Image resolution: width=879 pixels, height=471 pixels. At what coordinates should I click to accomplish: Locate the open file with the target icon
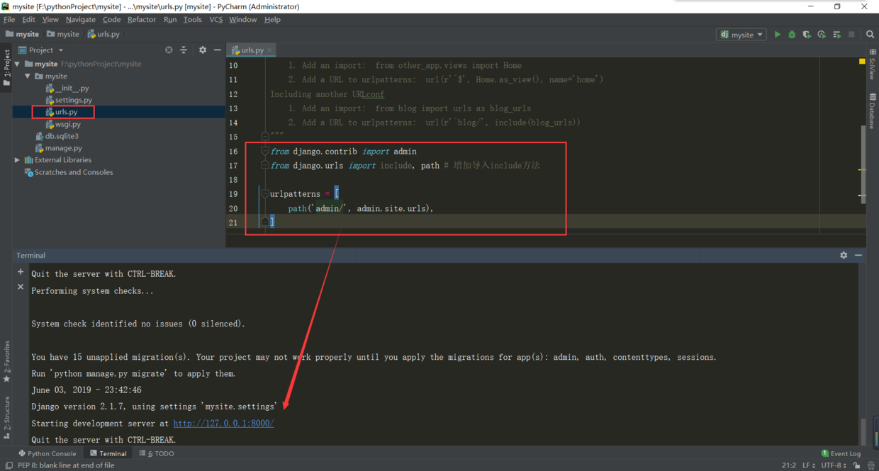pyautogui.click(x=169, y=50)
